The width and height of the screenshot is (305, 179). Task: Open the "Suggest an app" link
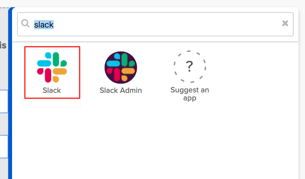click(189, 94)
